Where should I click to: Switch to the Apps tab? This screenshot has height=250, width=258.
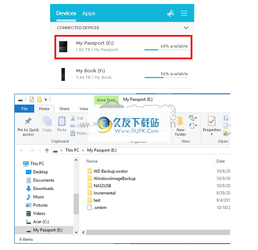(x=89, y=13)
